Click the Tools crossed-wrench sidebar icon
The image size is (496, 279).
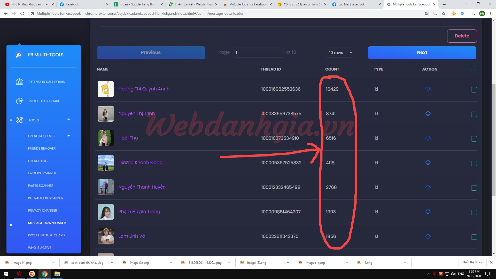(19, 120)
